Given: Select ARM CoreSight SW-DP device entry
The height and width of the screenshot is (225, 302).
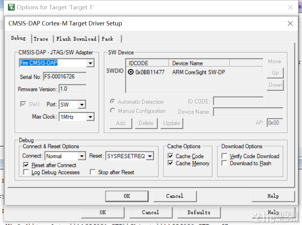Looking at the screenshot, I should tap(199, 72).
